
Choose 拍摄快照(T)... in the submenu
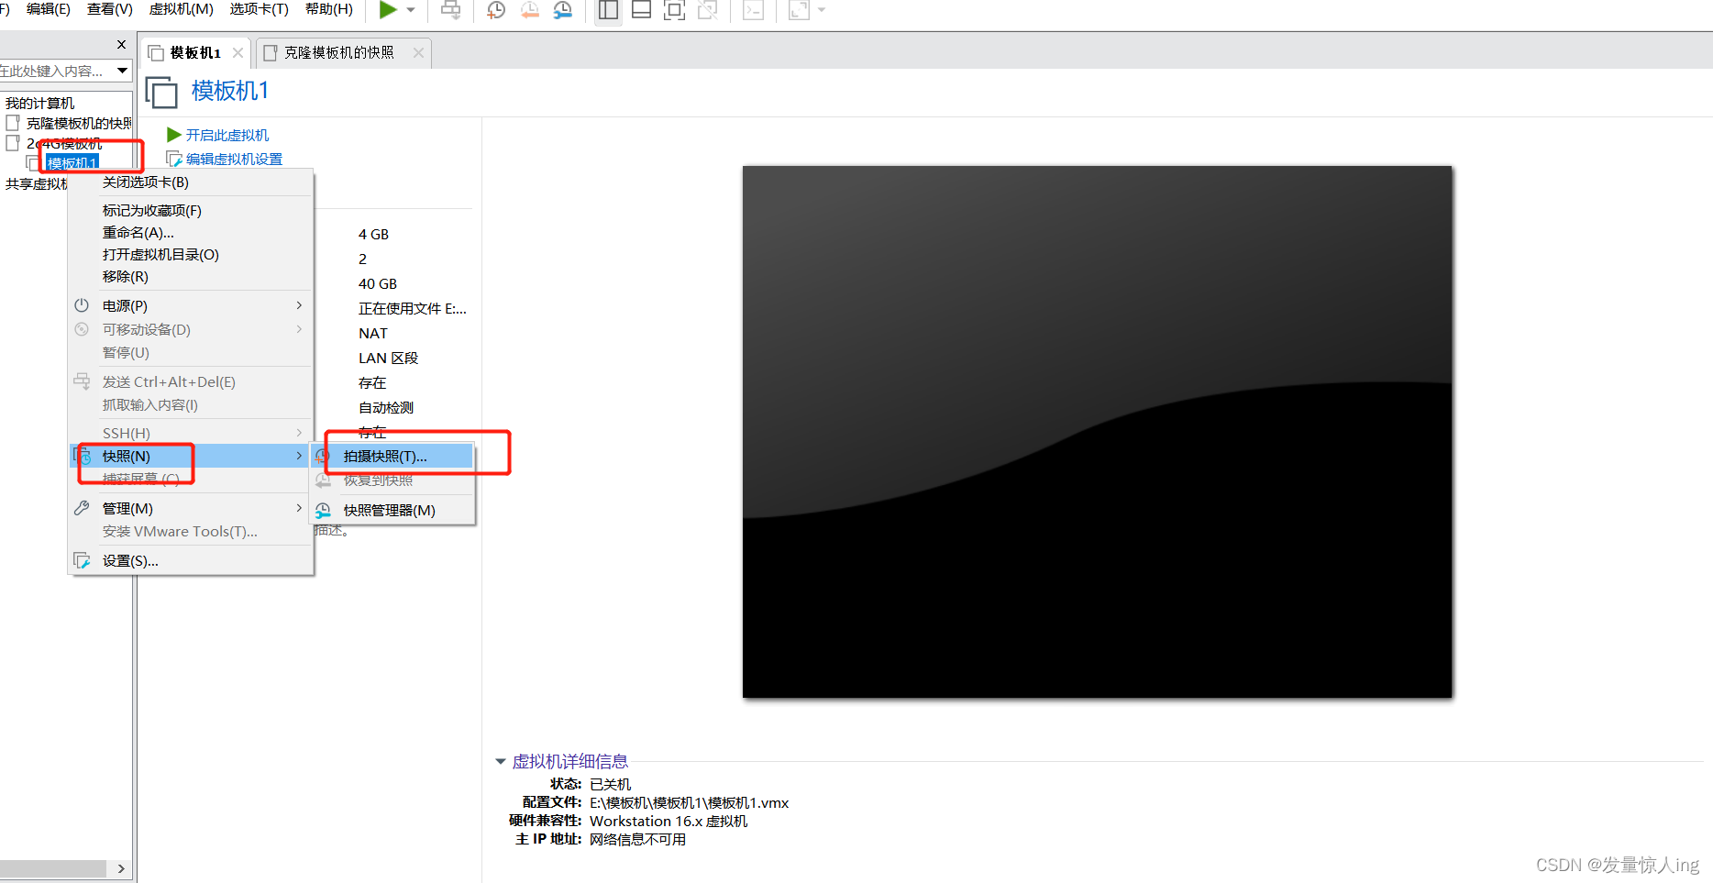coord(392,456)
